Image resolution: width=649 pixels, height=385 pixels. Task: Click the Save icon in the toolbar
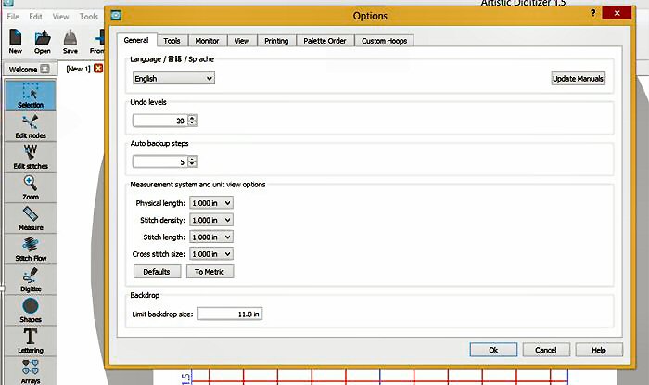[x=70, y=42]
